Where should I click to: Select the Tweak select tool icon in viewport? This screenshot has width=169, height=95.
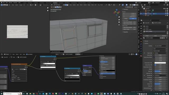(52, 7)
